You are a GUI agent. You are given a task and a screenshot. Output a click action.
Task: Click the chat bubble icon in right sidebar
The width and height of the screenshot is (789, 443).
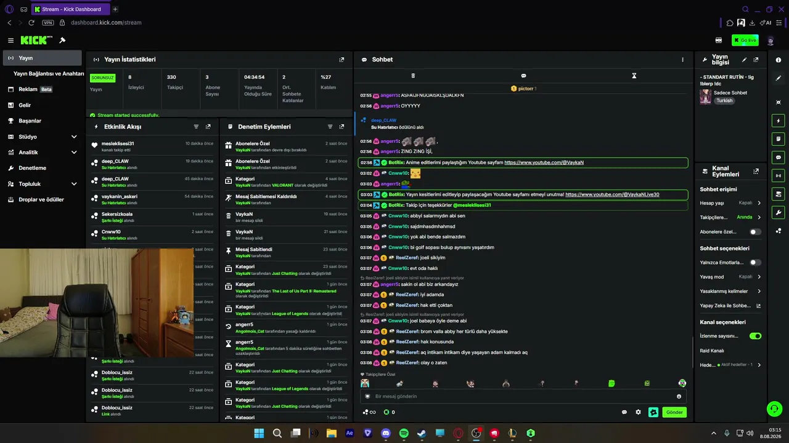[779, 158]
